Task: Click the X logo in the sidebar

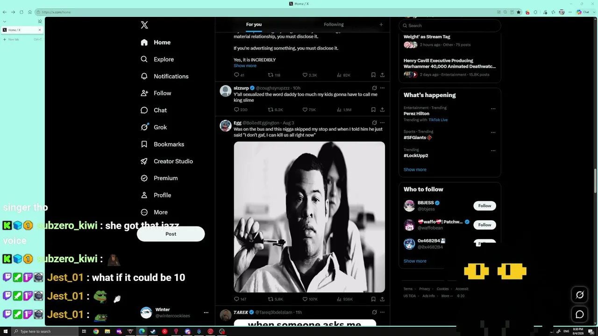Action: pos(144,25)
